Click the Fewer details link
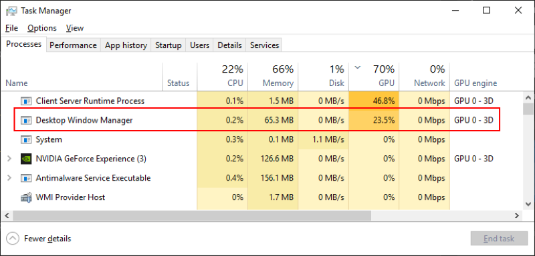This screenshot has height=256, width=535. pyautogui.click(x=47, y=239)
